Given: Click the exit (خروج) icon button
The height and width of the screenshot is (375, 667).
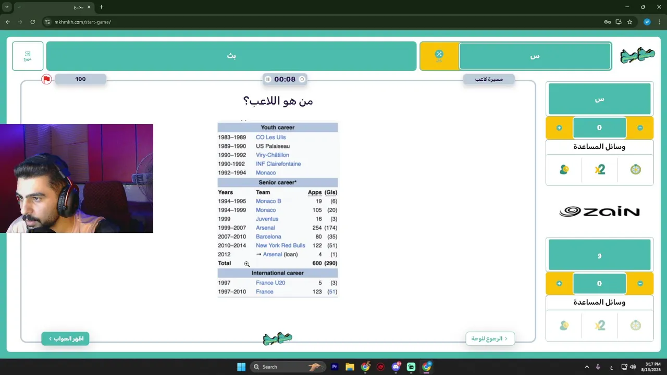Looking at the screenshot, I should 28,56.
